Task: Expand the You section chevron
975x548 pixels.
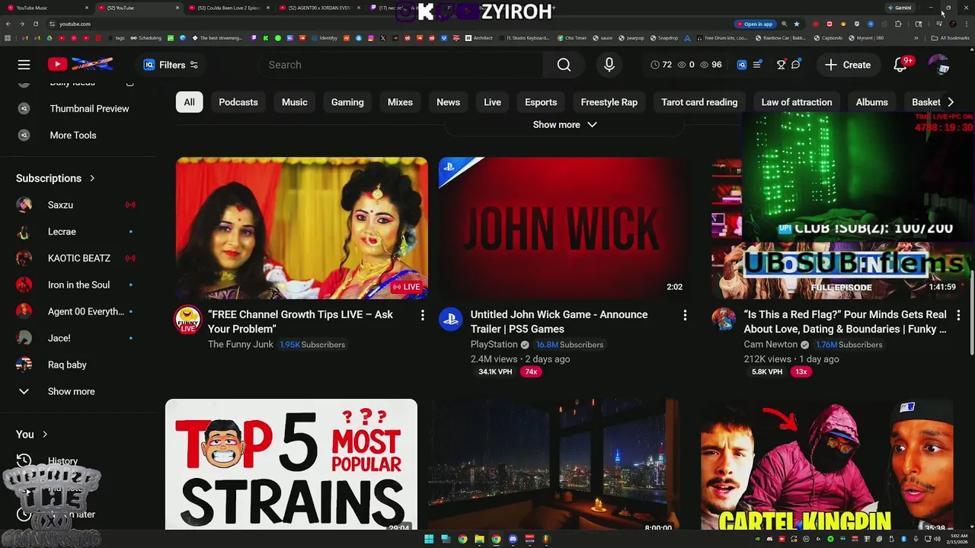Action: pos(45,435)
